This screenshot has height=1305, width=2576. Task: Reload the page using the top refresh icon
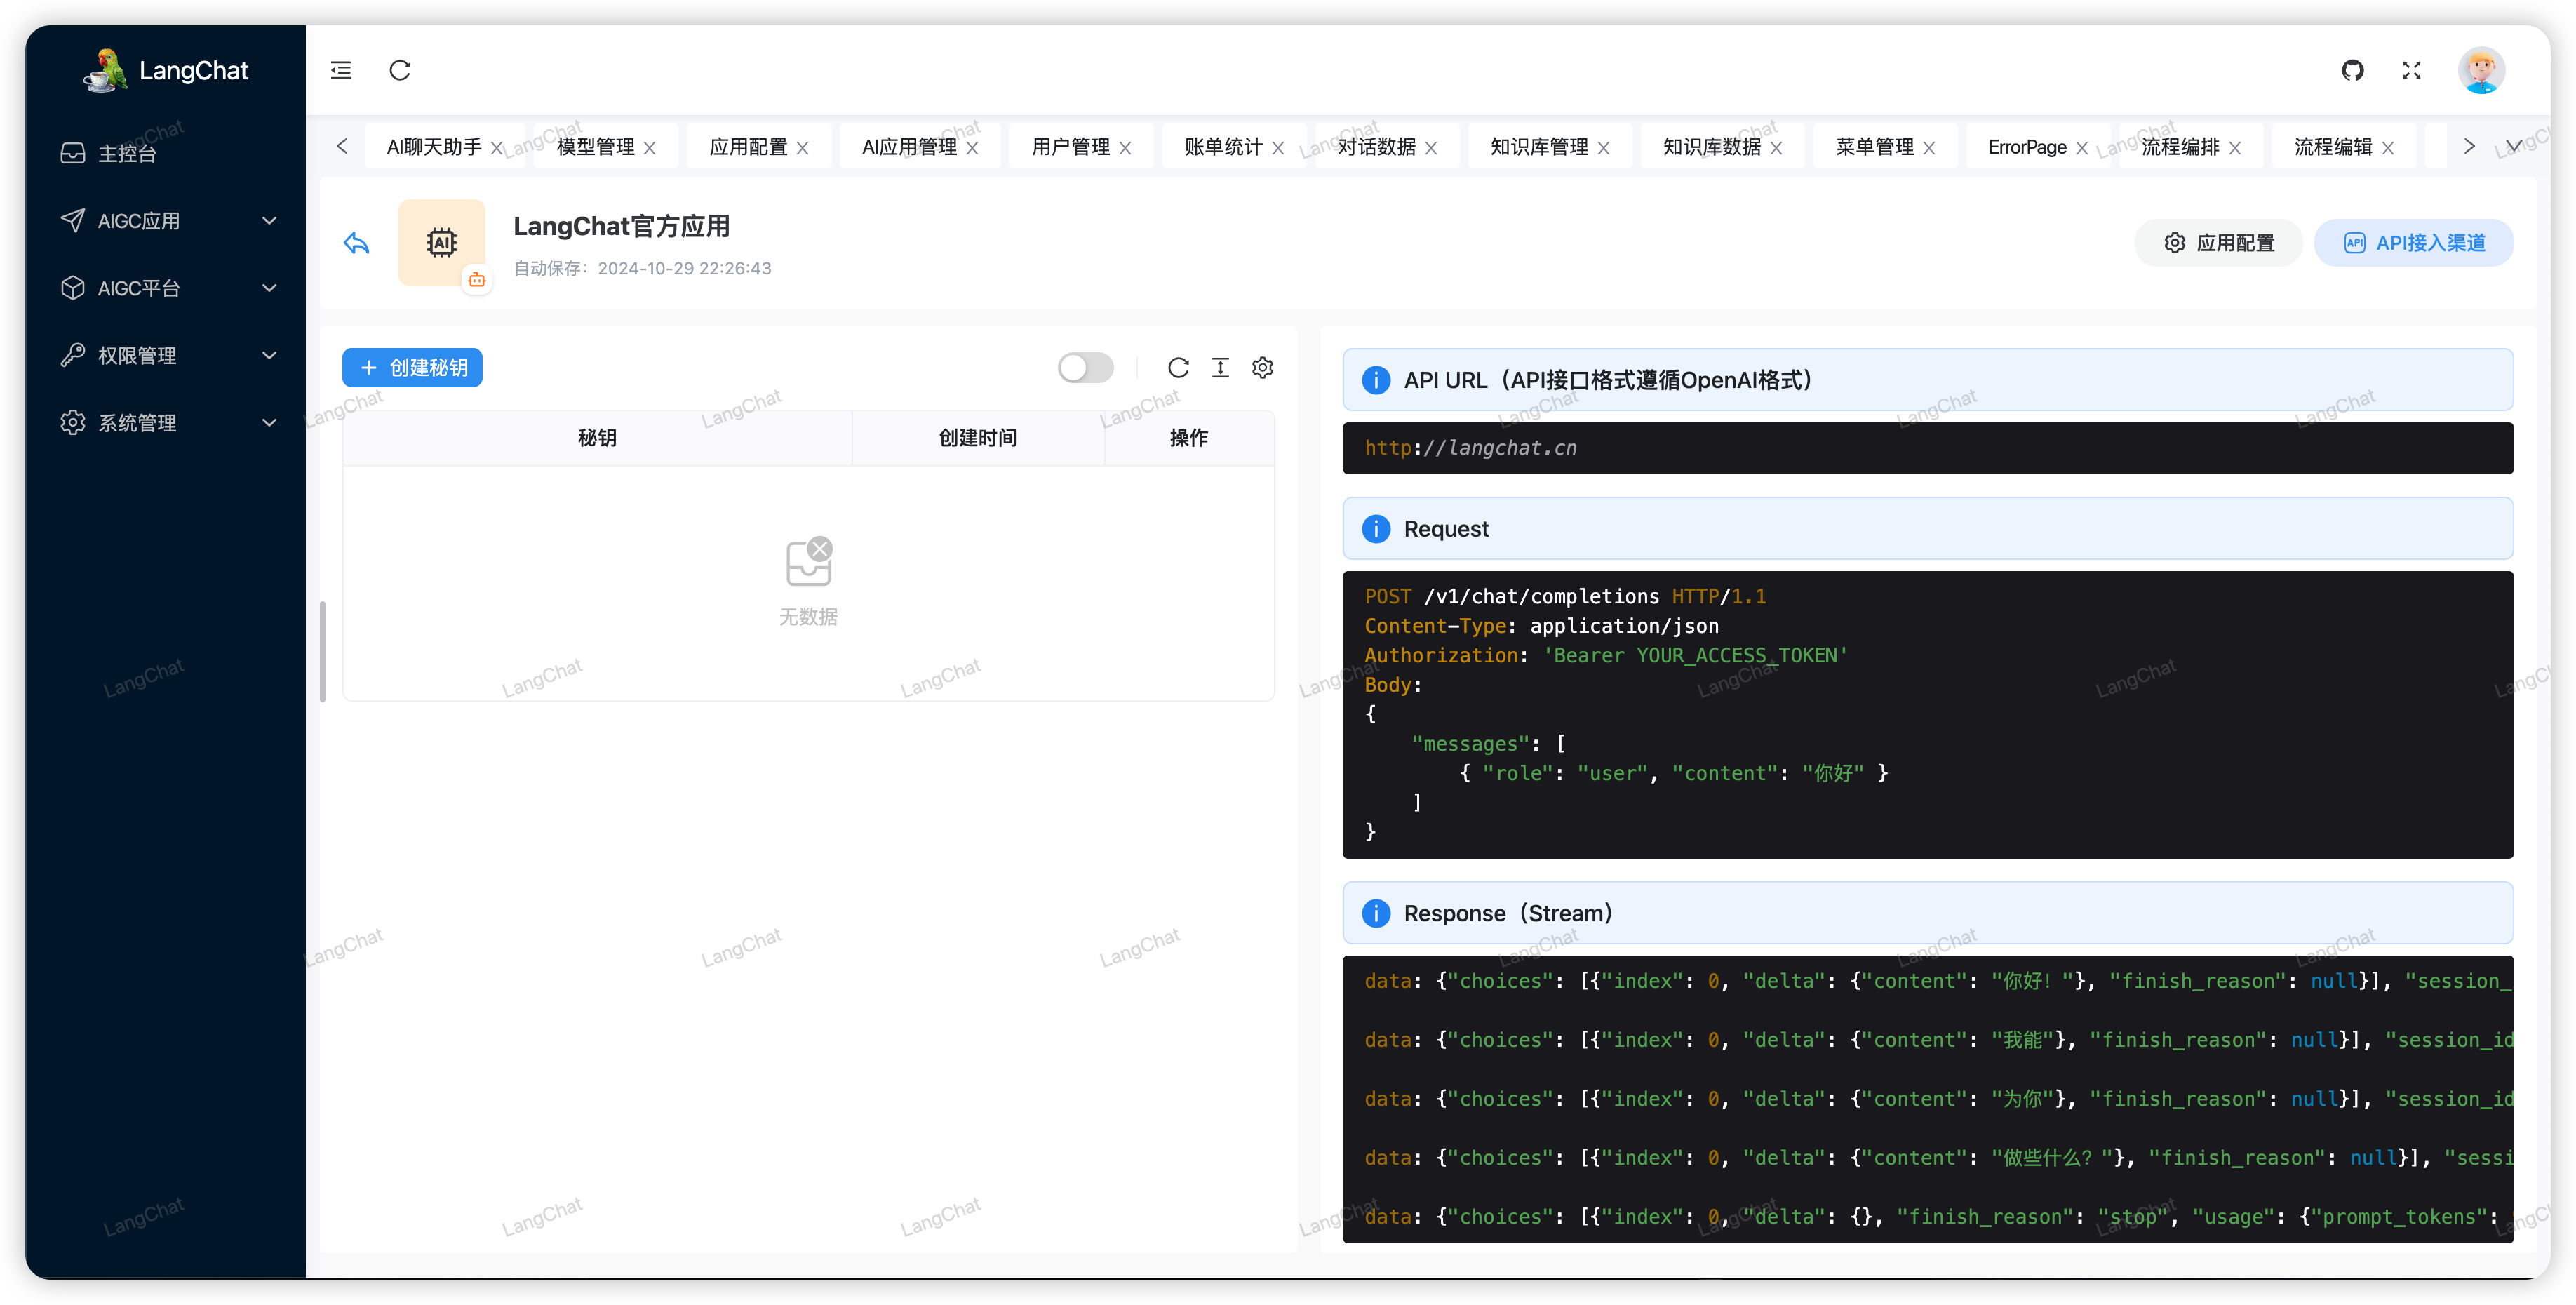(x=400, y=70)
